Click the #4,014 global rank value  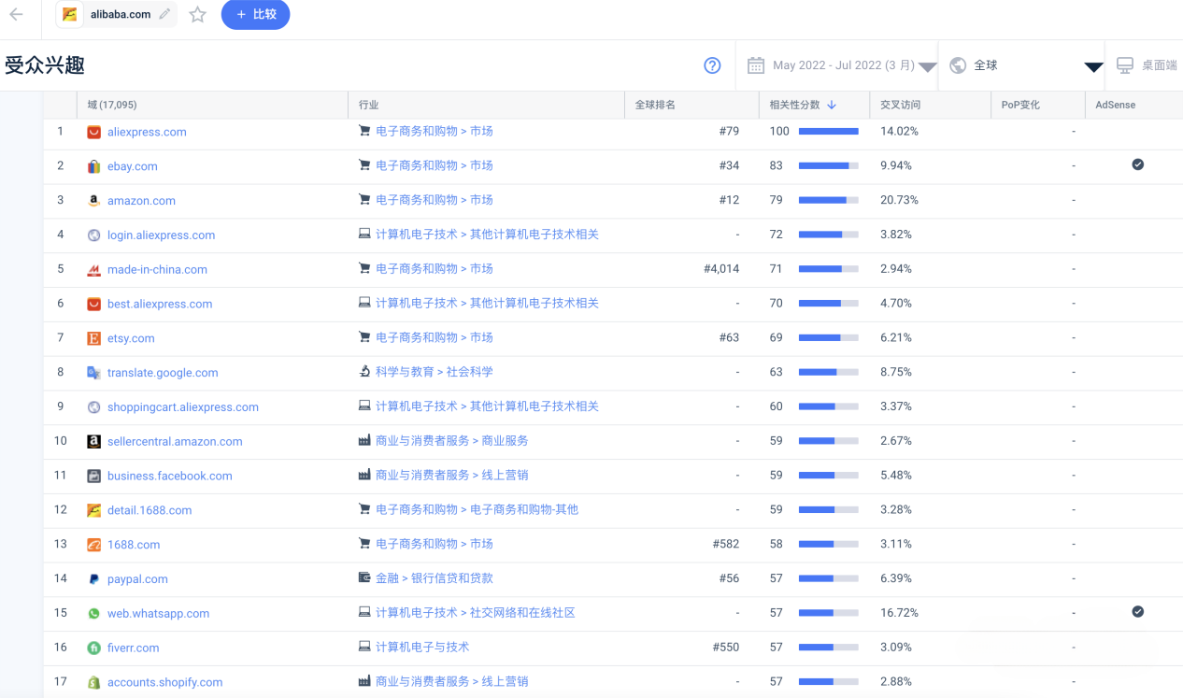pos(721,269)
